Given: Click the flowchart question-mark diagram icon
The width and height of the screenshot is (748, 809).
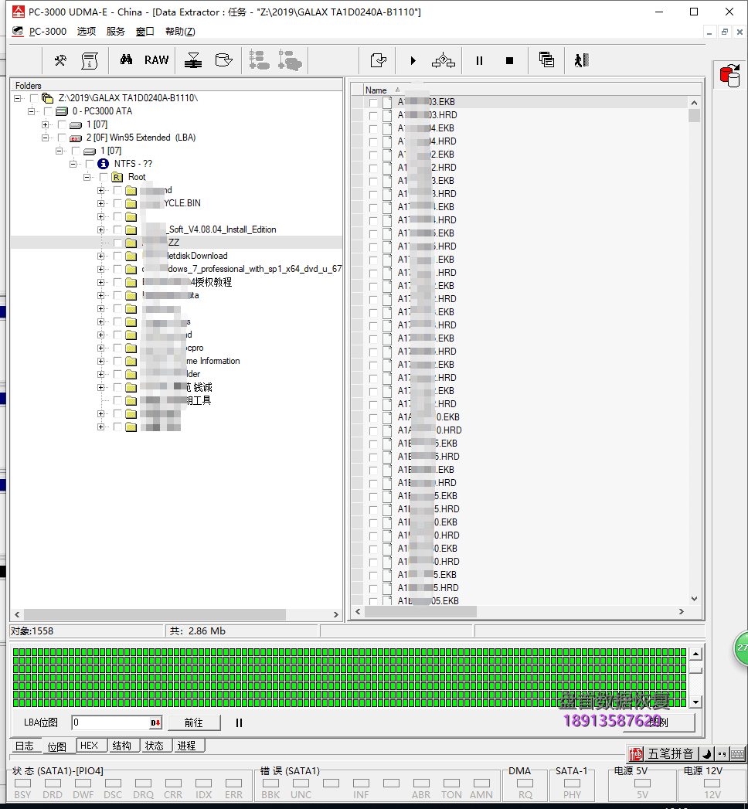Looking at the screenshot, I should [443, 61].
